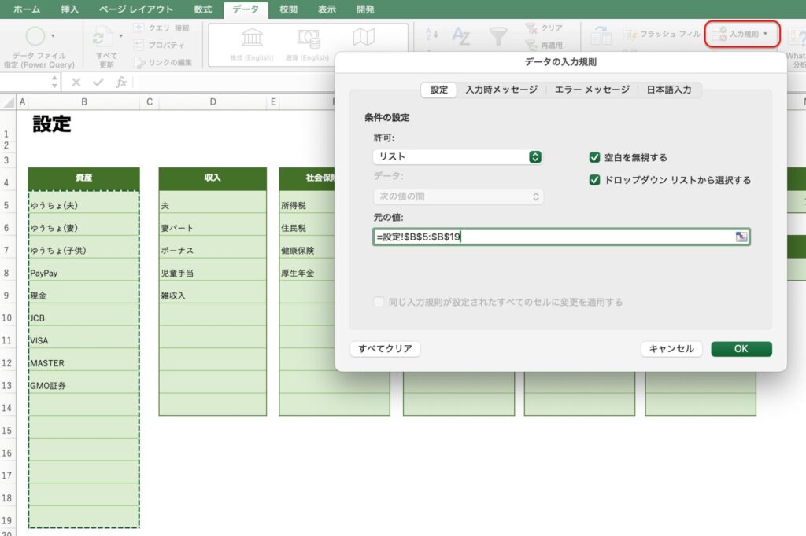Click in the 元の値 source input field
806x536 pixels.
(x=551, y=237)
